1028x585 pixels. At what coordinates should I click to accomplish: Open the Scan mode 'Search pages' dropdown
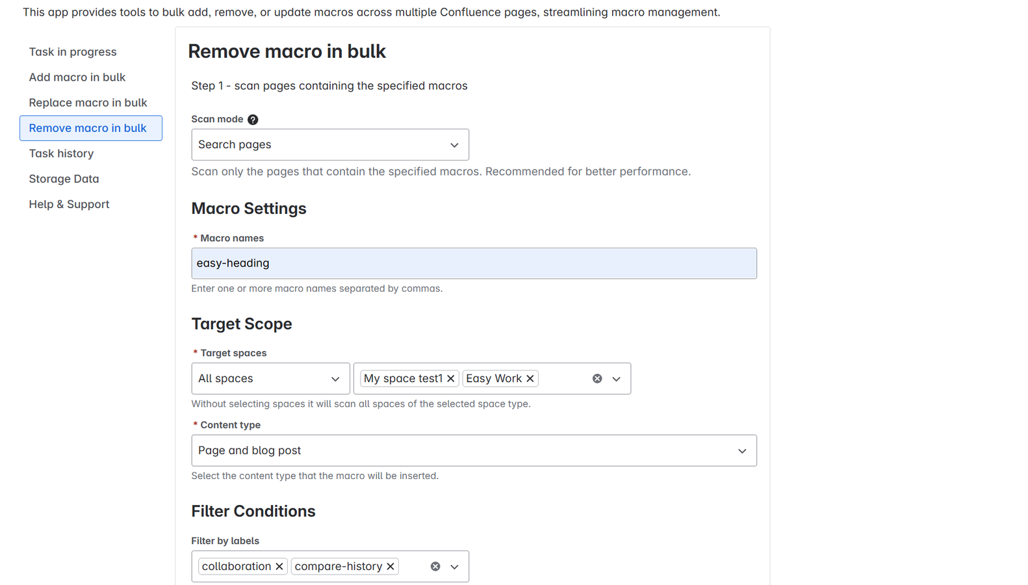(x=330, y=144)
